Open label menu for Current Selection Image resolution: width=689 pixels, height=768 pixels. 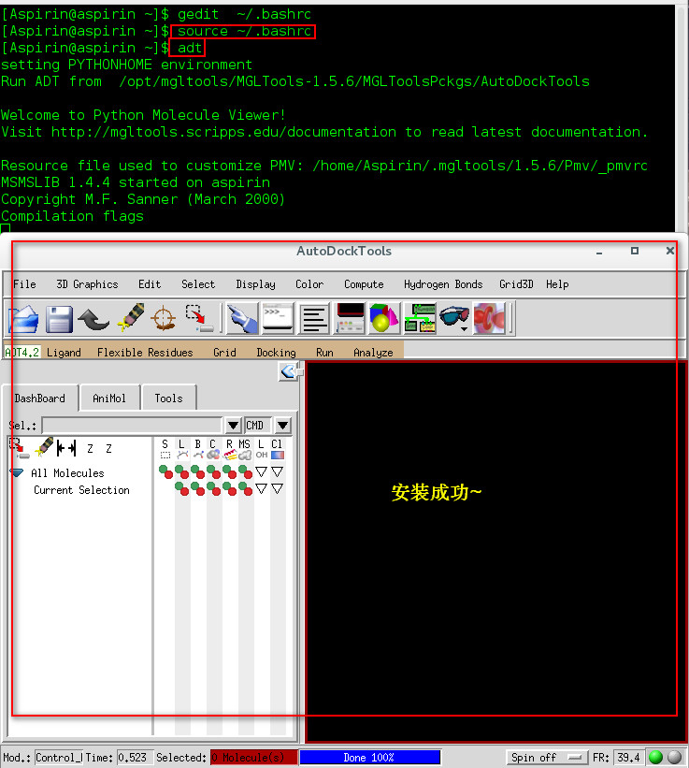click(262, 489)
